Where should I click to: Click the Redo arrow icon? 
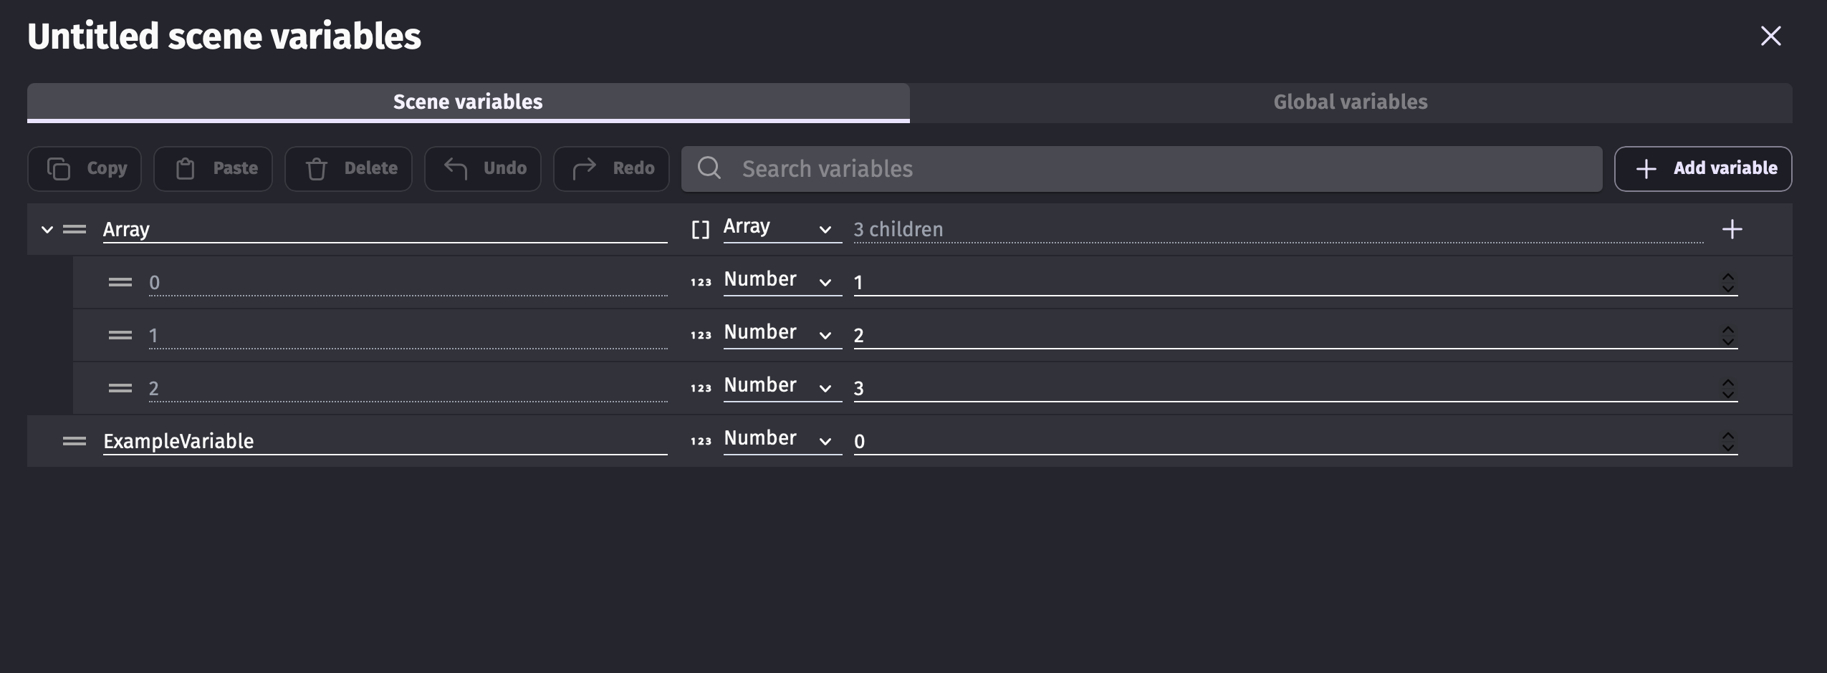pyautogui.click(x=585, y=169)
